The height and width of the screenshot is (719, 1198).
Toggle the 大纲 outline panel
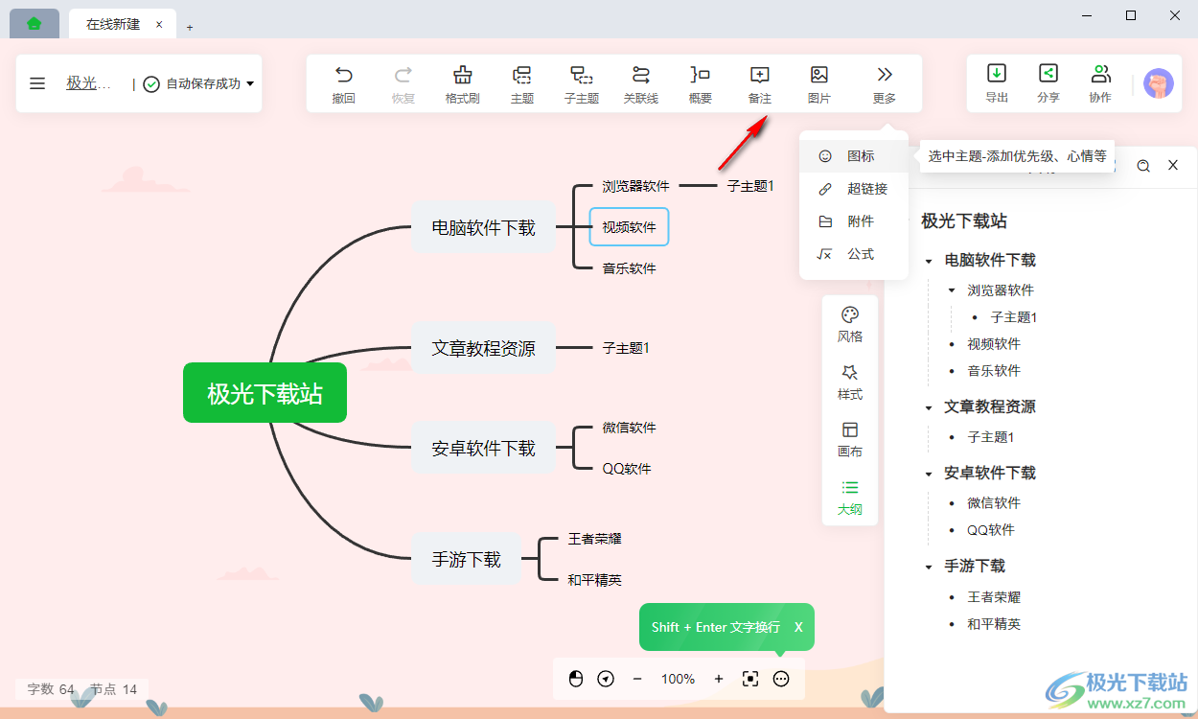[850, 498]
